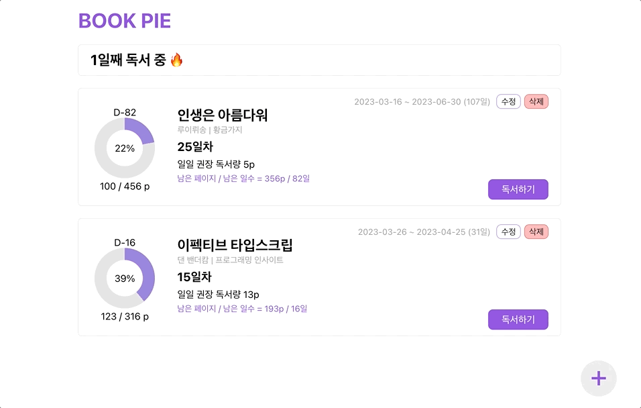
Task: Click the 남은 페이지 356p / 82일 line
Action: 243,178
